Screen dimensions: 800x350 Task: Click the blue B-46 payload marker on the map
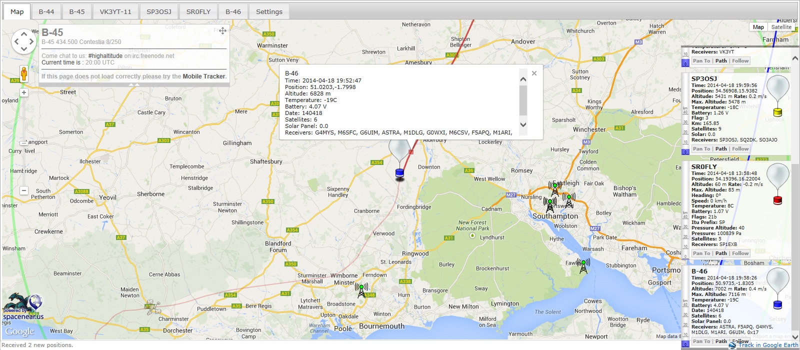(x=399, y=173)
